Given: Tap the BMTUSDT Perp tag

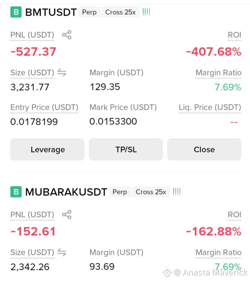Looking at the screenshot, I should coord(89,12).
